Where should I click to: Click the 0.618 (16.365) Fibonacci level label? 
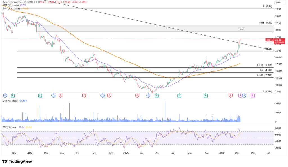265,65
